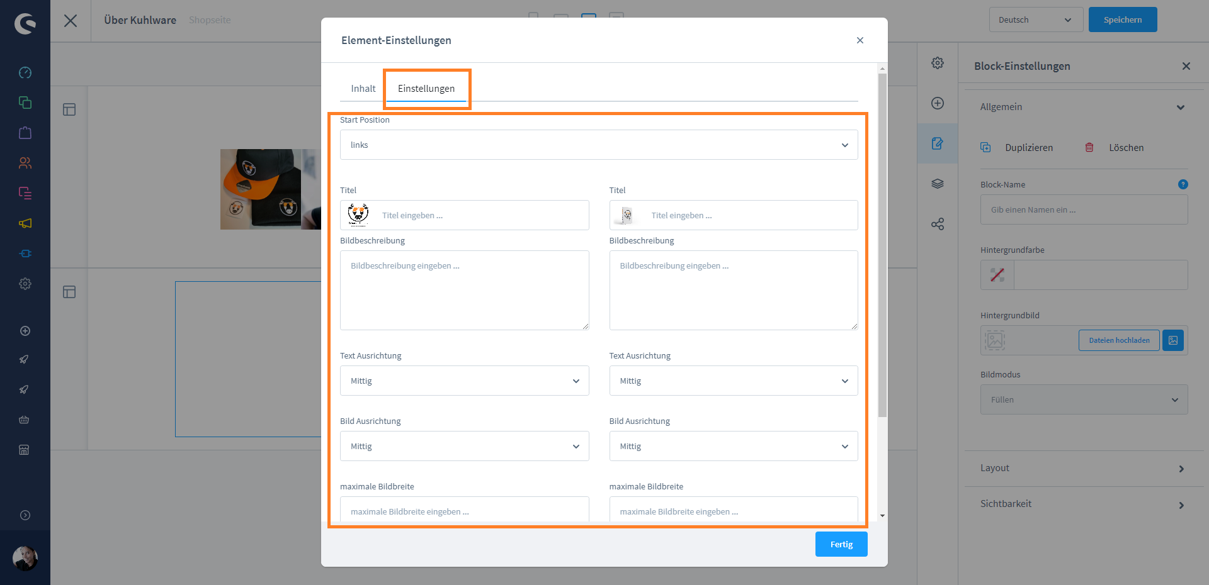Expand the Sichtbarkeit section
Screen dimensions: 1209x585
point(1083,504)
